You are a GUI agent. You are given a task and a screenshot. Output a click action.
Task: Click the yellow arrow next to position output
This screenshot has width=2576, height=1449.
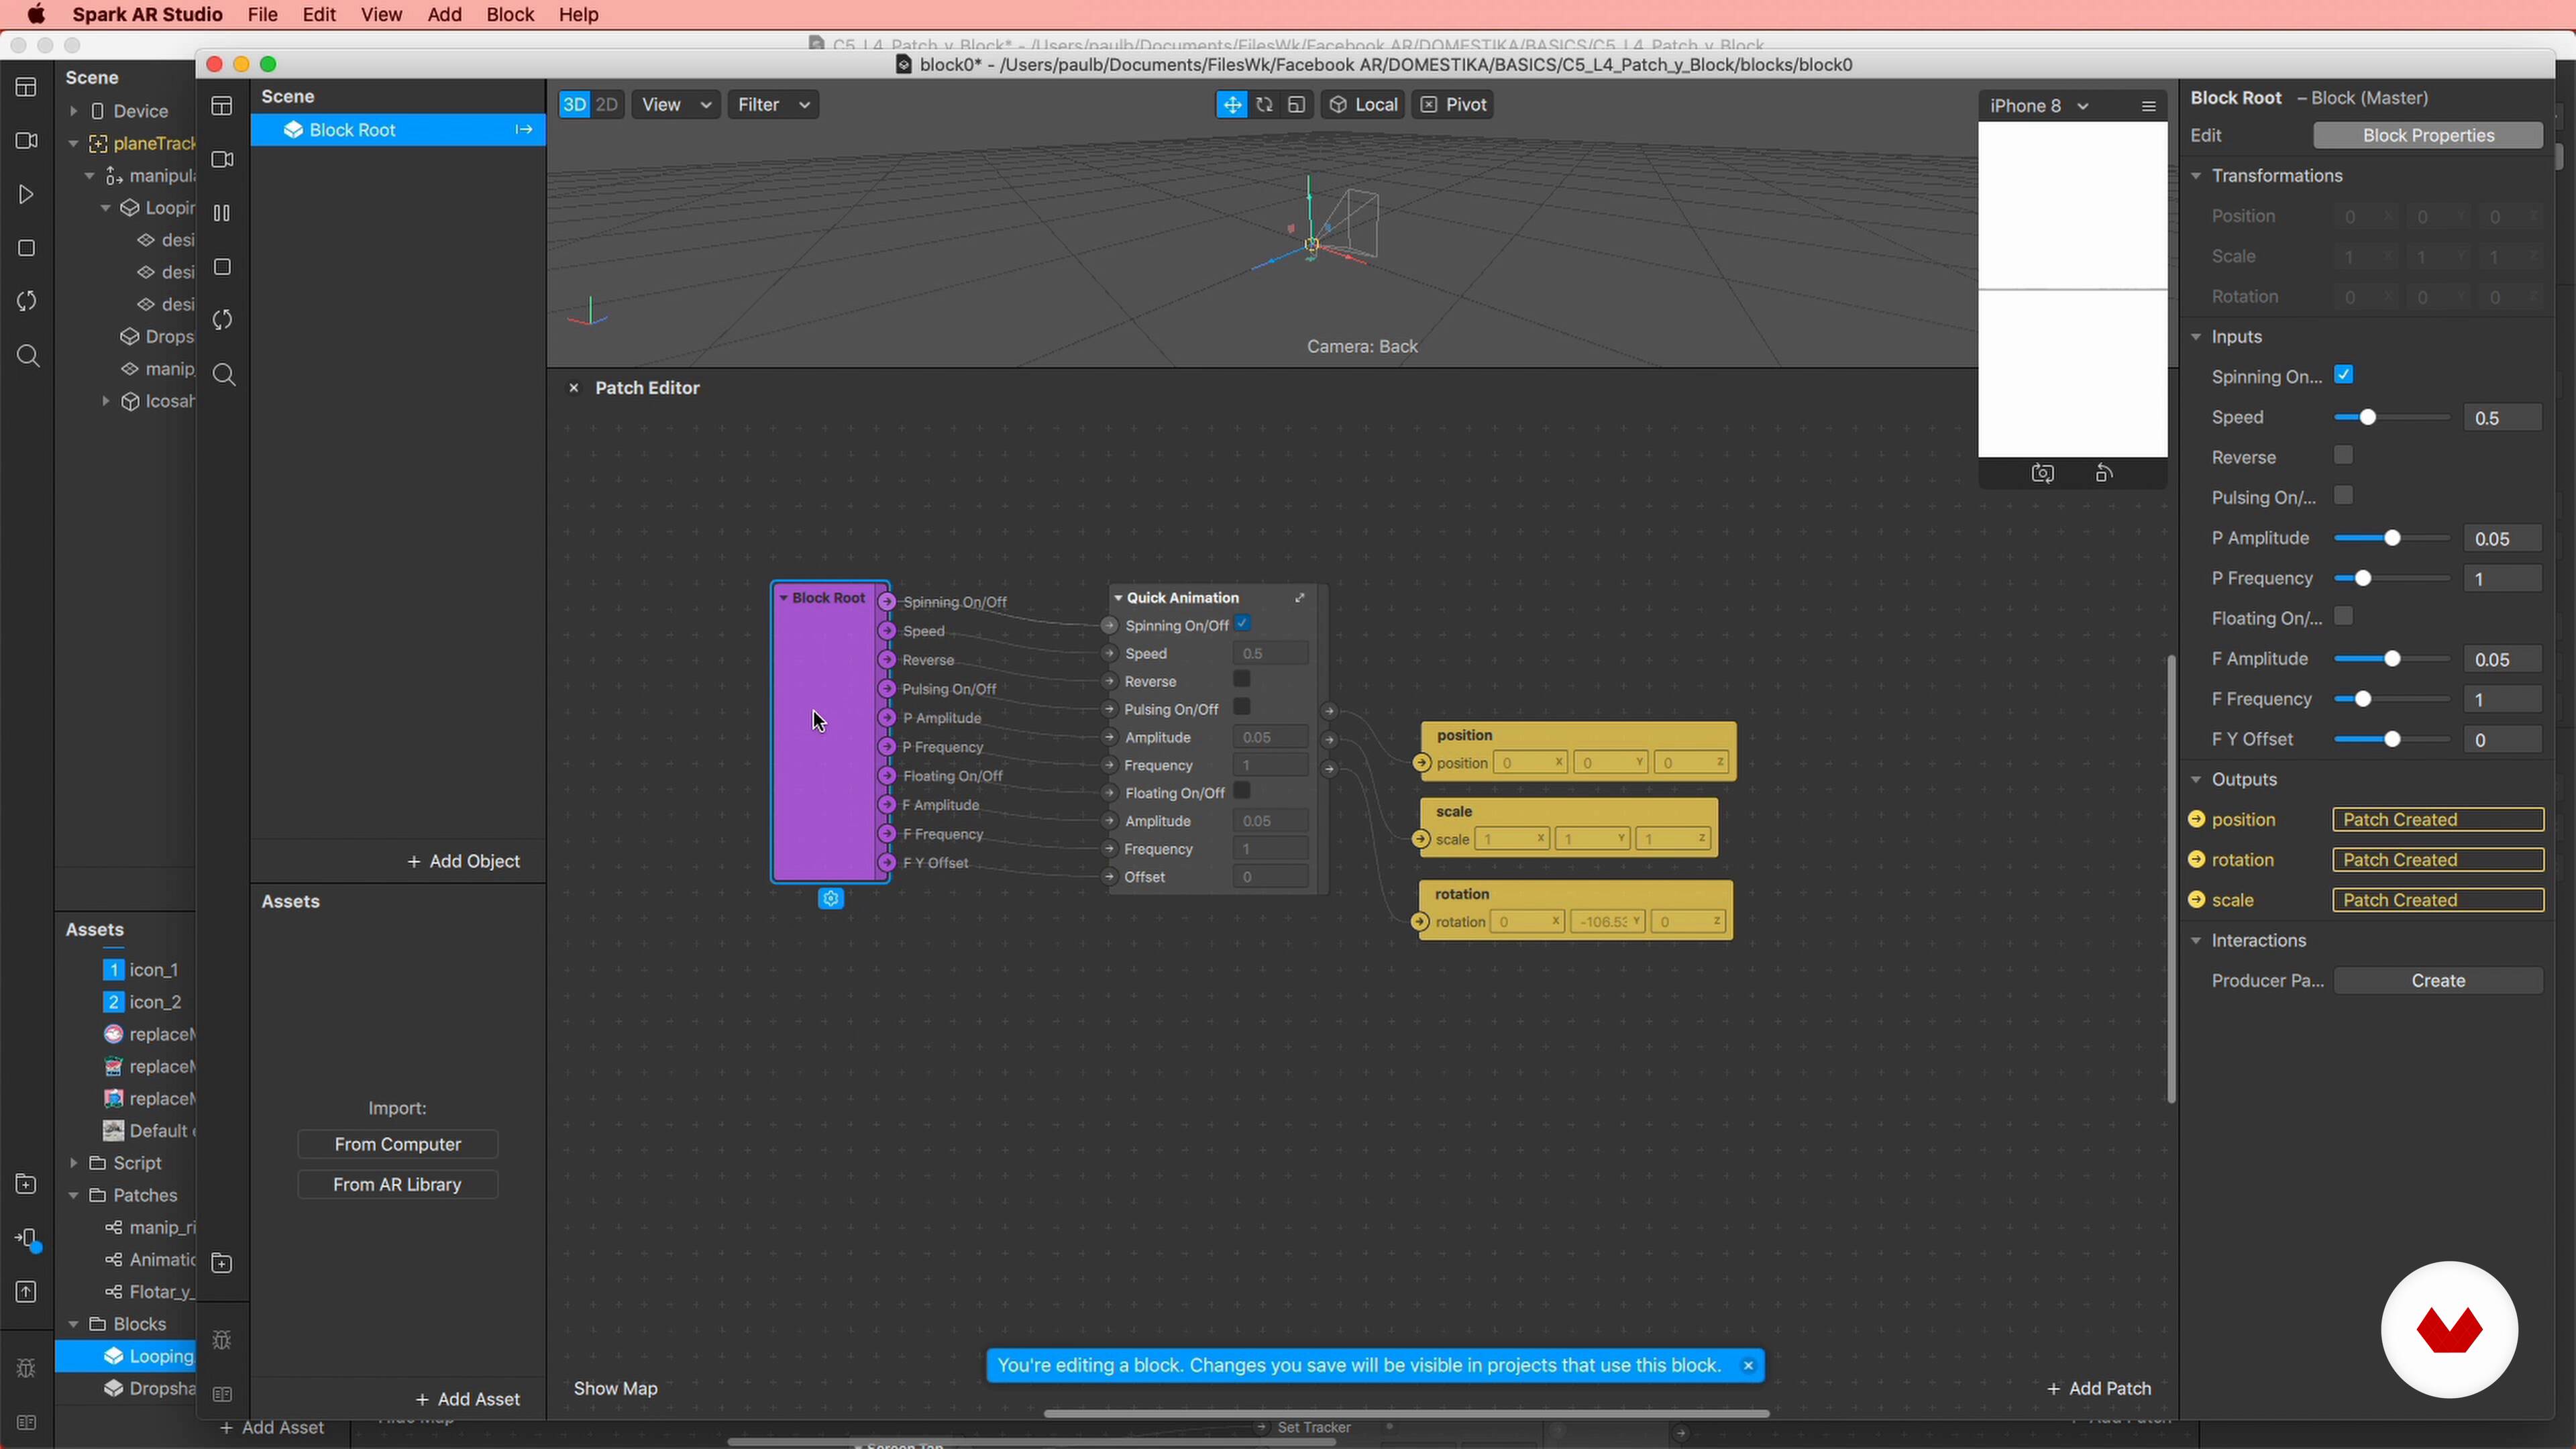(2197, 819)
